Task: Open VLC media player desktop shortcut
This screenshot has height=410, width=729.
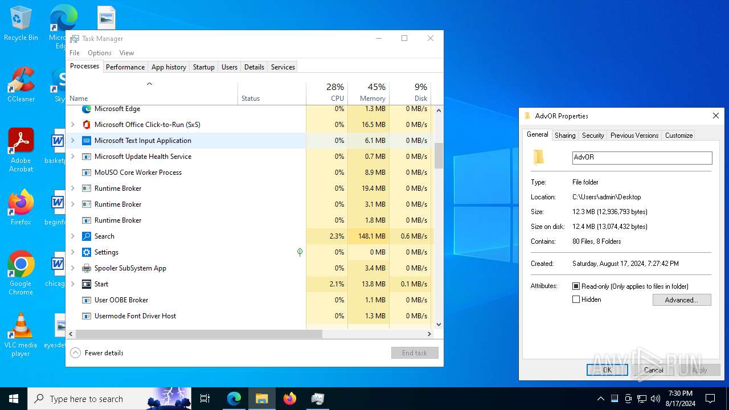Action: click(x=21, y=335)
